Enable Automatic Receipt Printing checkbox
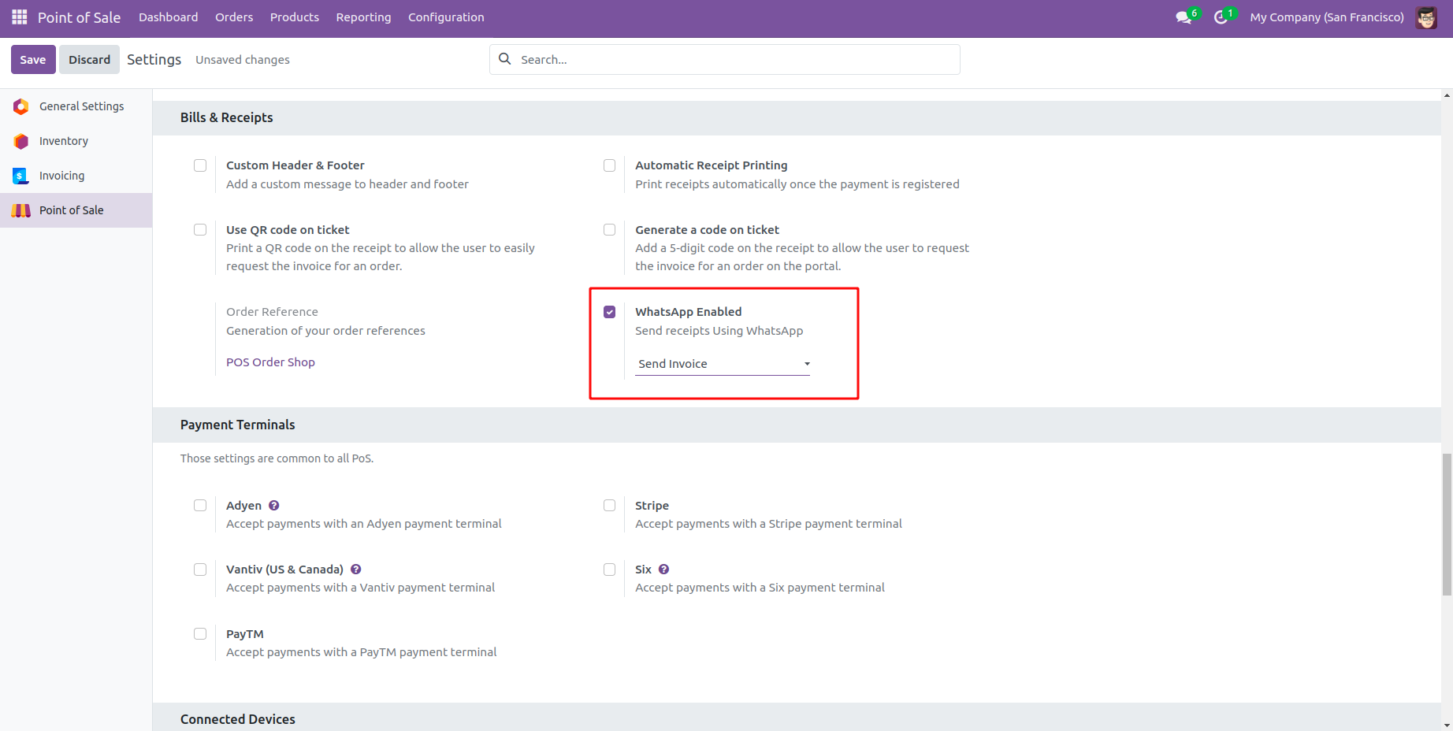Screen dimensions: 1453x731 (x=609, y=165)
